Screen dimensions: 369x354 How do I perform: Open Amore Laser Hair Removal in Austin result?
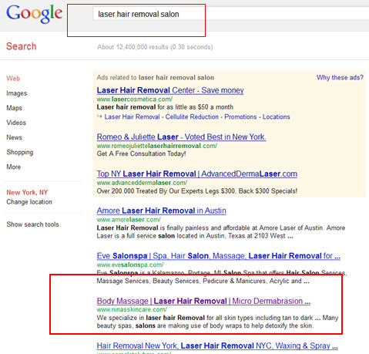(x=161, y=211)
